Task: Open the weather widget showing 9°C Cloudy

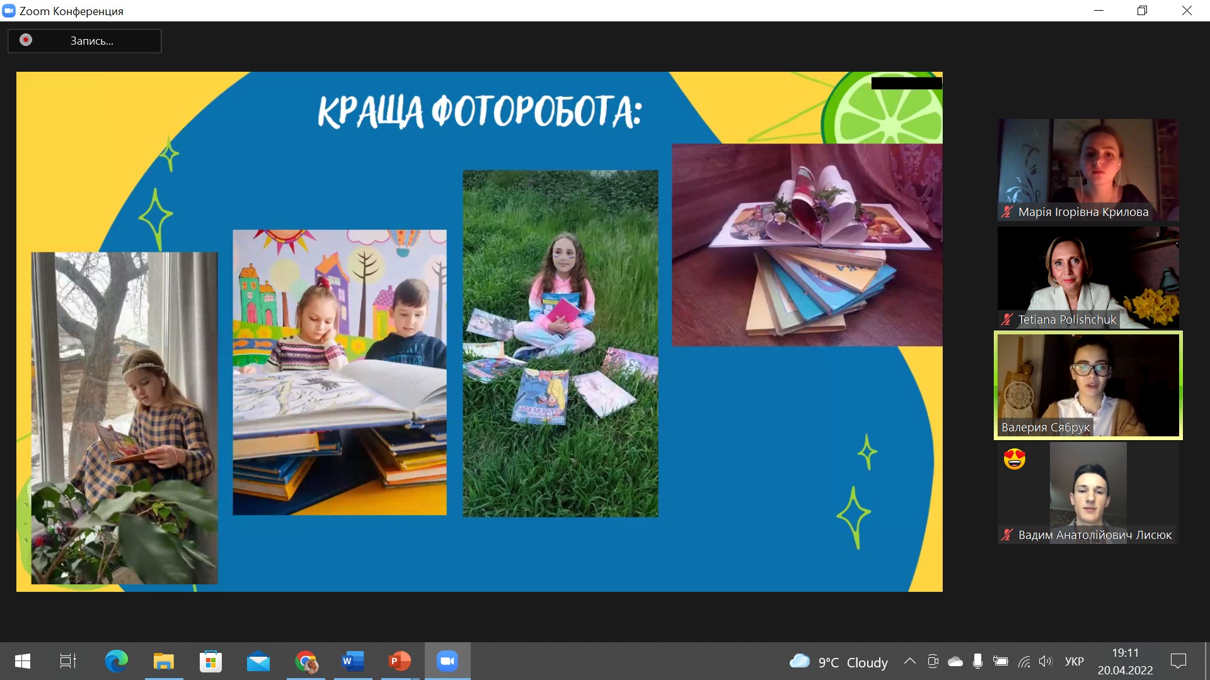Action: click(x=839, y=662)
